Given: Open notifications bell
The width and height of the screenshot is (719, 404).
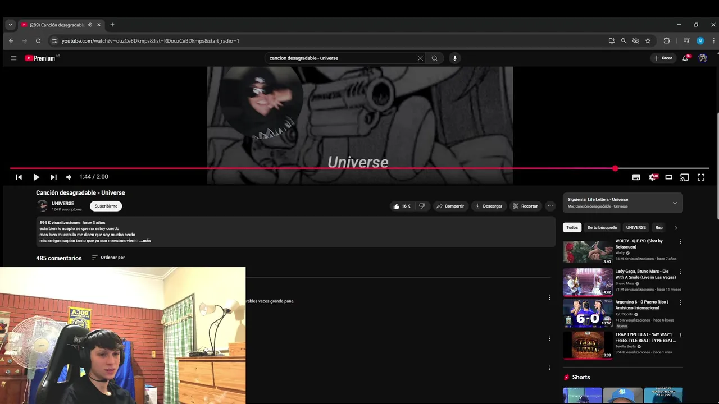Looking at the screenshot, I should click(x=685, y=58).
